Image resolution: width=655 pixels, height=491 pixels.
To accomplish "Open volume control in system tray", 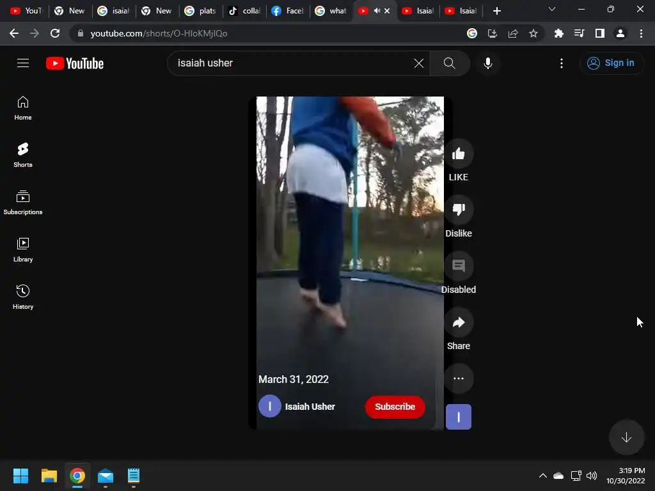I will point(592,476).
